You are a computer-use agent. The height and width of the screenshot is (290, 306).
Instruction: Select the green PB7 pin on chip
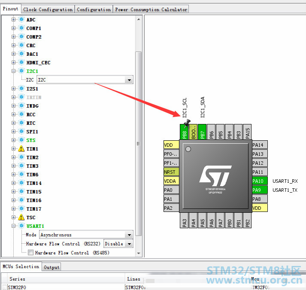[x=202, y=132]
